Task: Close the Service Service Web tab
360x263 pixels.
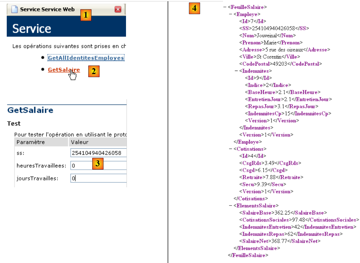Action: [118, 10]
